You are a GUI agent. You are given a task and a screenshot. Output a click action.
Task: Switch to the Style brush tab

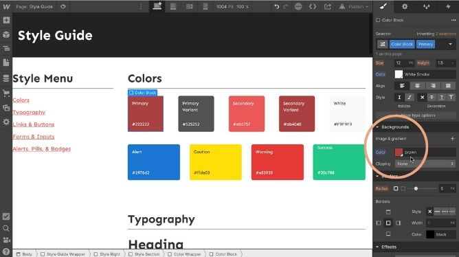pyautogui.click(x=383, y=6)
